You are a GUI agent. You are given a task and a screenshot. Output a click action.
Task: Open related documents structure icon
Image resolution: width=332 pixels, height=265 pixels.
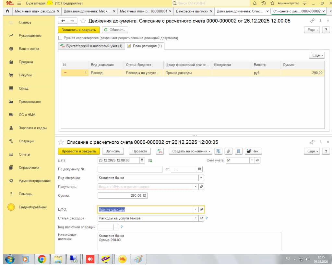(218, 151)
